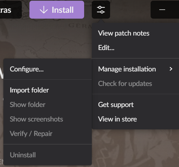Click the pointer tip above the settings popup

(x=101, y=21)
